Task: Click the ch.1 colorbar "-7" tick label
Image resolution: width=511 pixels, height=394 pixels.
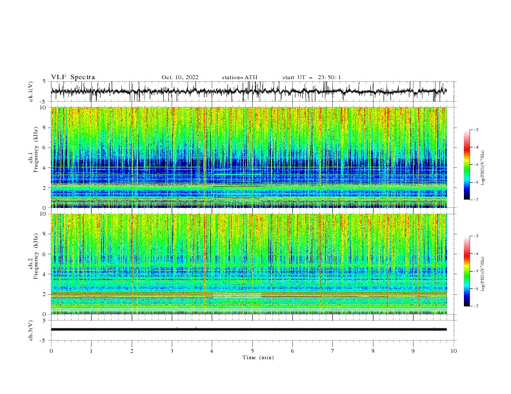Action: click(476, 200)
